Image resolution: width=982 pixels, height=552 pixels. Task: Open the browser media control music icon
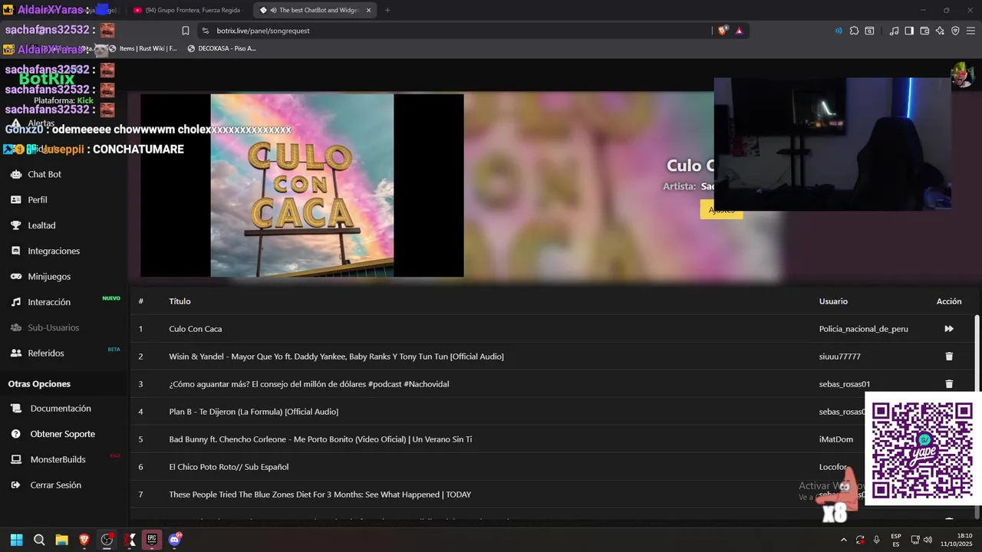pos(894,31)
